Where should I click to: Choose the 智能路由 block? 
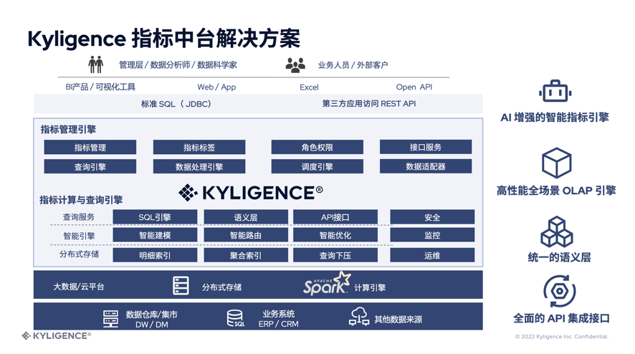pos(246,236)
